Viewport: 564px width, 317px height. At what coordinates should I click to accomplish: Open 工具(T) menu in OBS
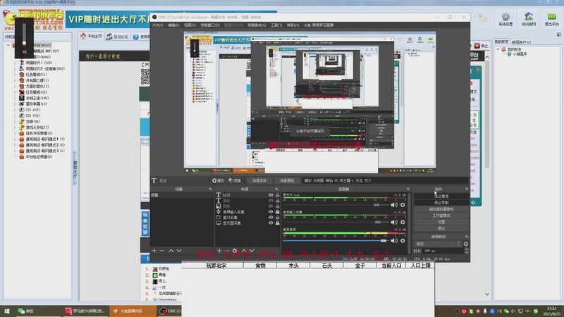pos(276,25)
